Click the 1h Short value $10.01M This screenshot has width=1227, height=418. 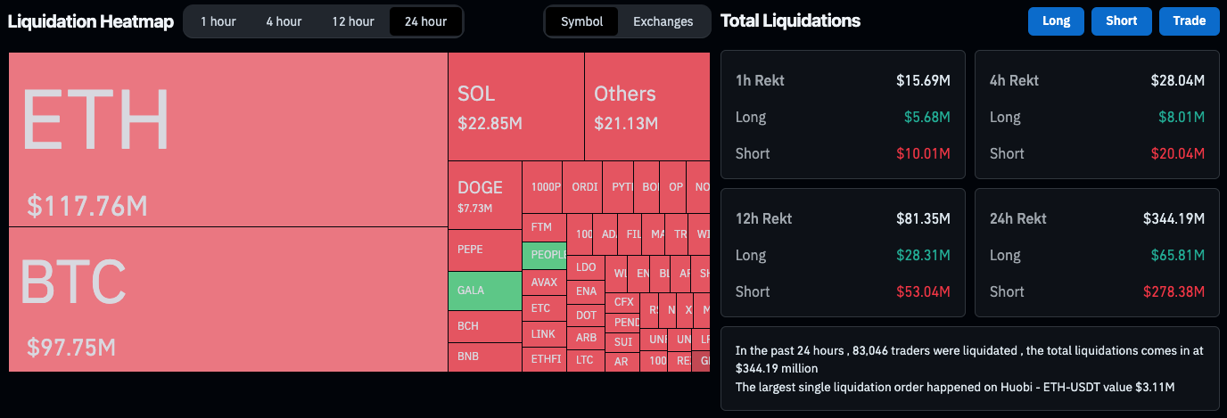(923, 153)
